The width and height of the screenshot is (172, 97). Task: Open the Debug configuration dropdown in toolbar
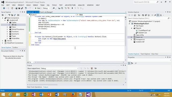(x=46, y=8)
